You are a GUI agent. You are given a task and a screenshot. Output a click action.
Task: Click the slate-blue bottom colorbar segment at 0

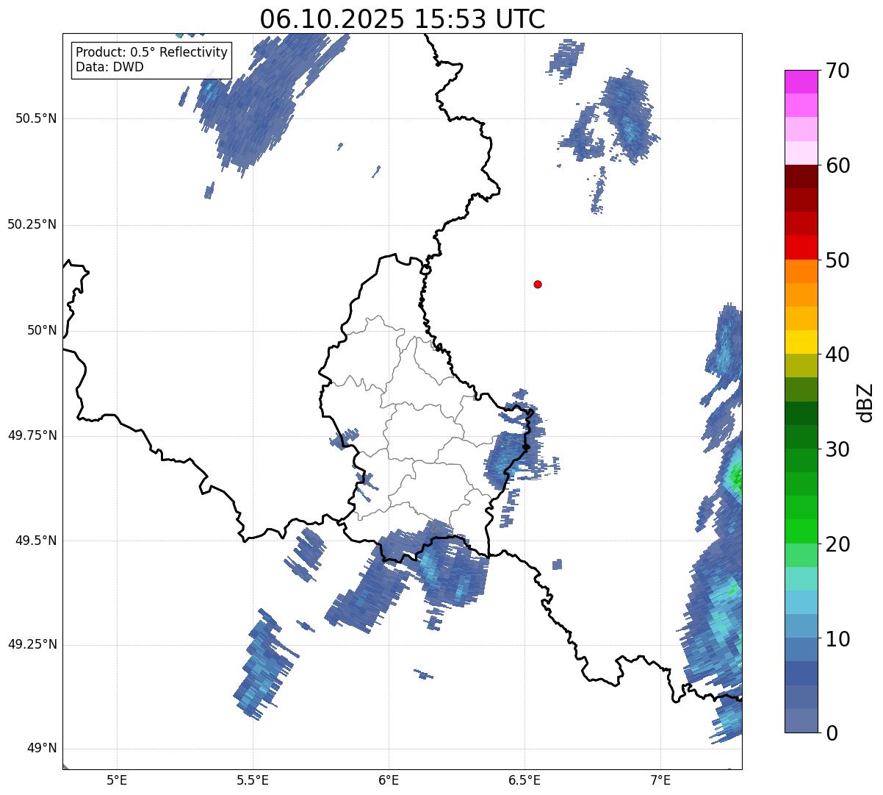[x=801, y=721]
